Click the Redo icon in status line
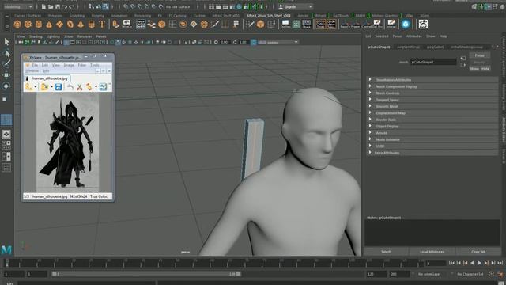The width and height of the screenshot is (506, 285). (x=72, y=6)
